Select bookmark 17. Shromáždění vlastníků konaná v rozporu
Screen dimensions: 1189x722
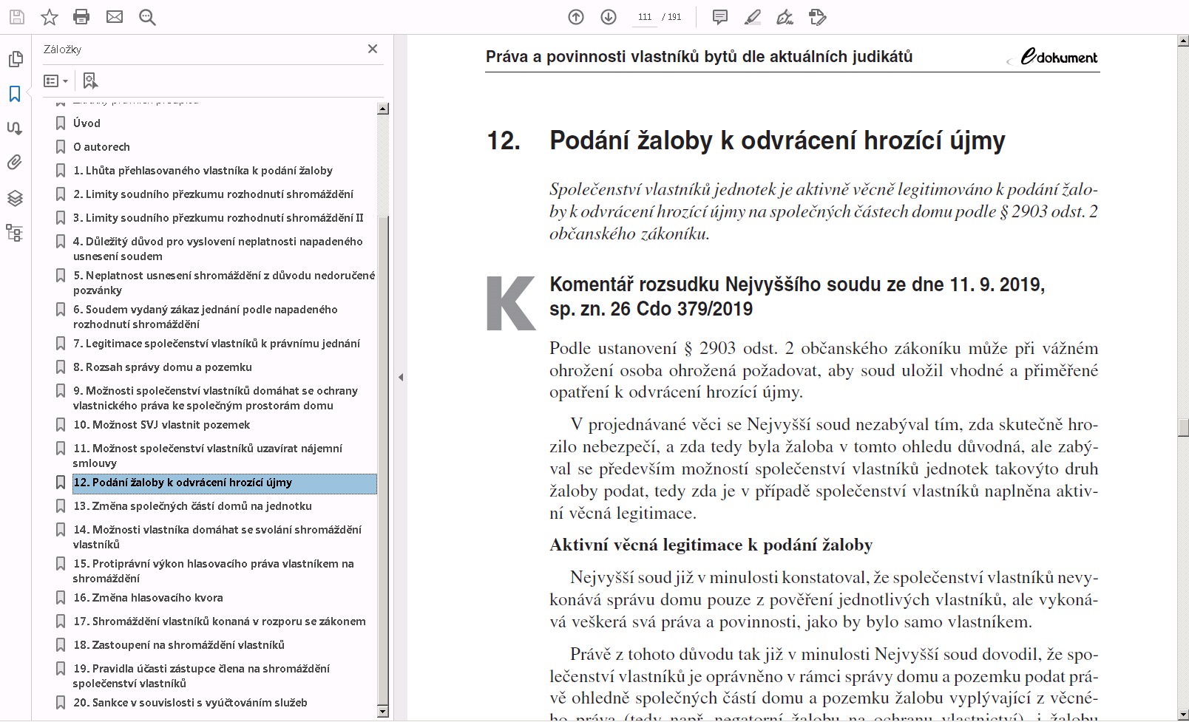click(x=220, y=621)
